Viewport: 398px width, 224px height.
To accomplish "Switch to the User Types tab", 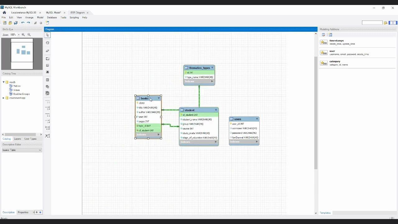I will coord(30,139).
